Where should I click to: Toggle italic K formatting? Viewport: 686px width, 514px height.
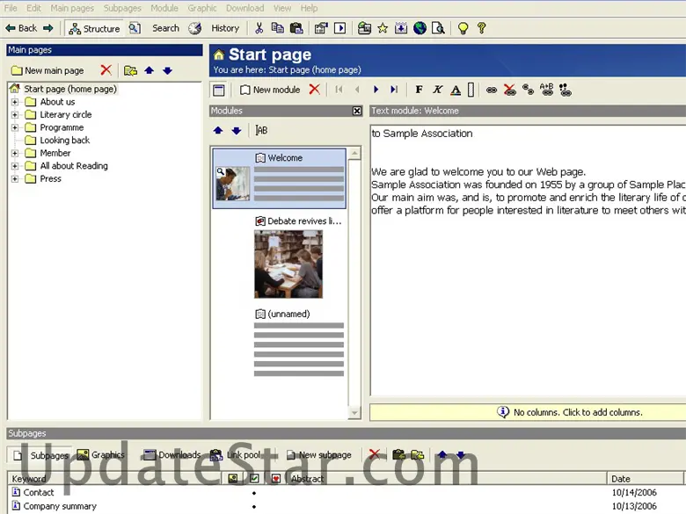coord(437,90)
